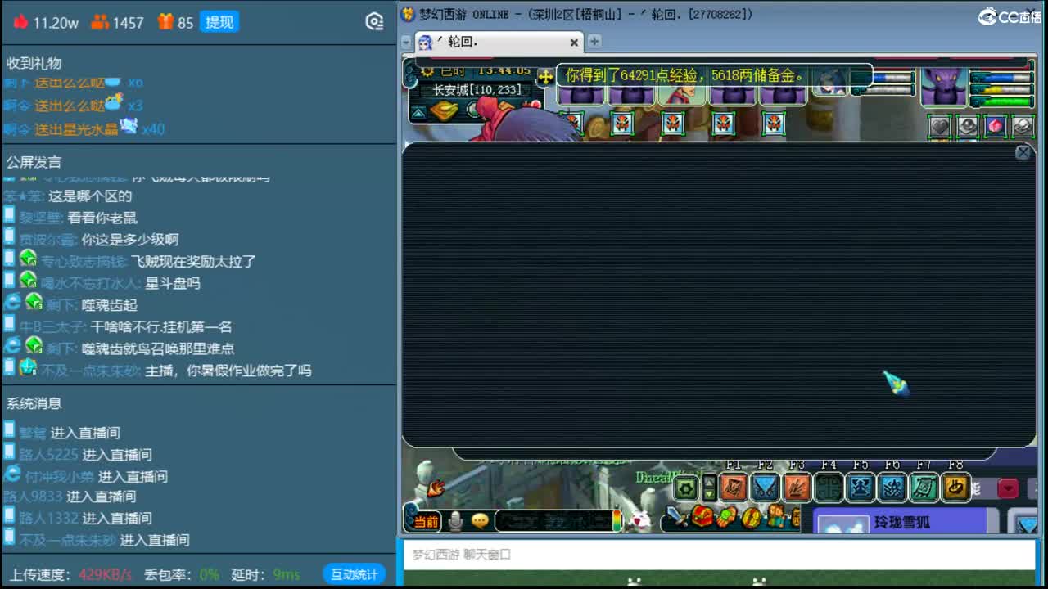
Task: Click the purple demon pet portrait
Action: (944, 86)
